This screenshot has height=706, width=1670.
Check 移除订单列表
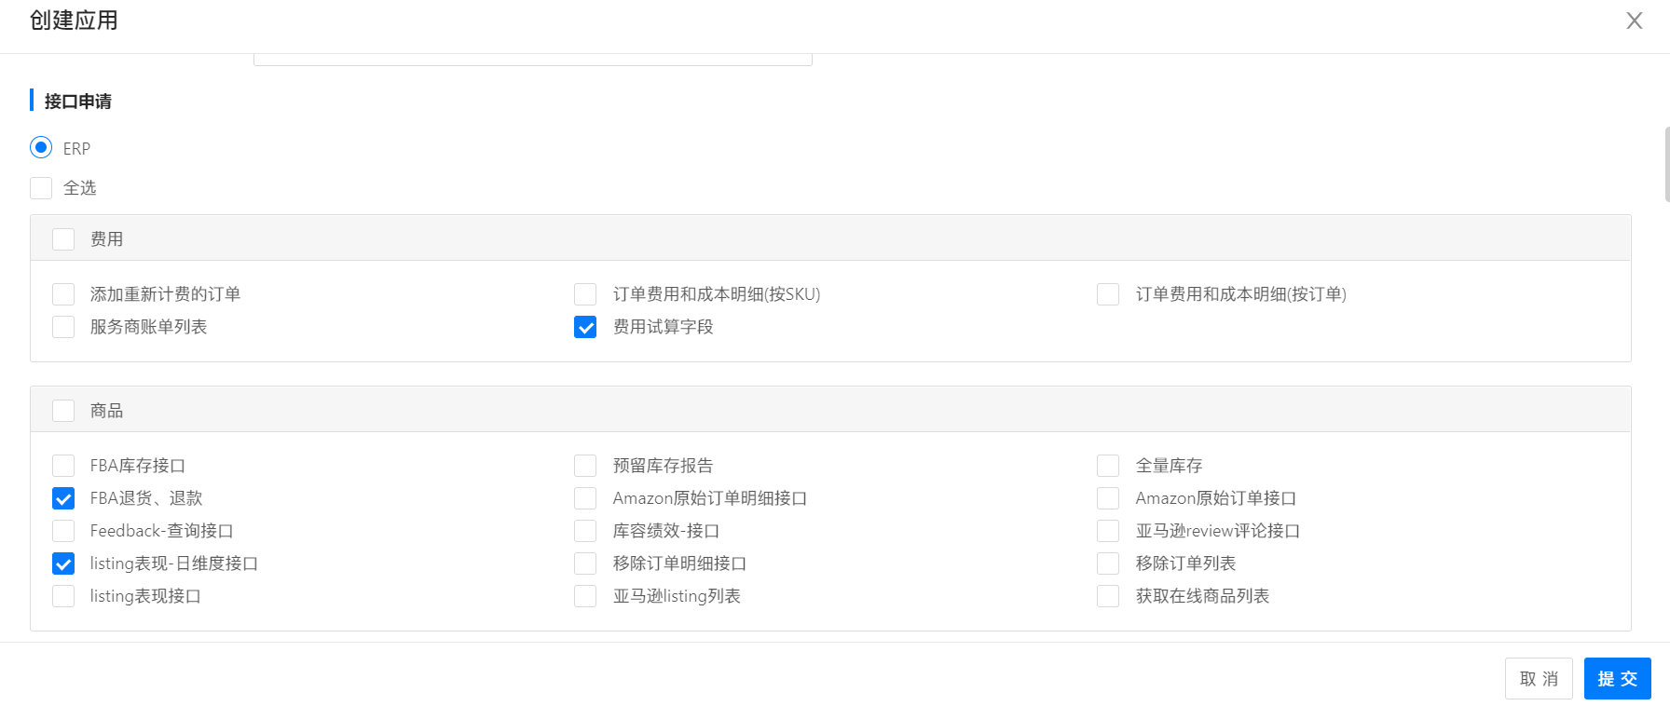coord(1108,563)
